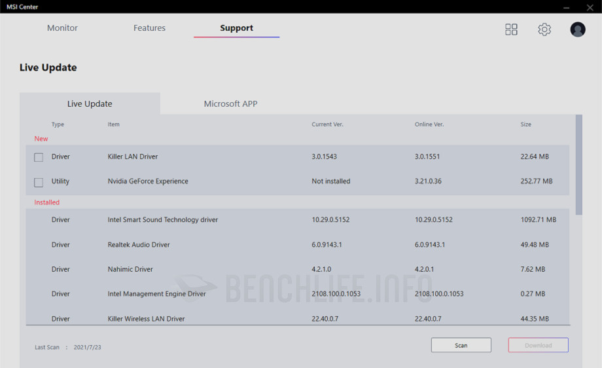Click the last scan date 2021/7/23
602x368 pixels.
pyautogui.click(x=88, y=347)
